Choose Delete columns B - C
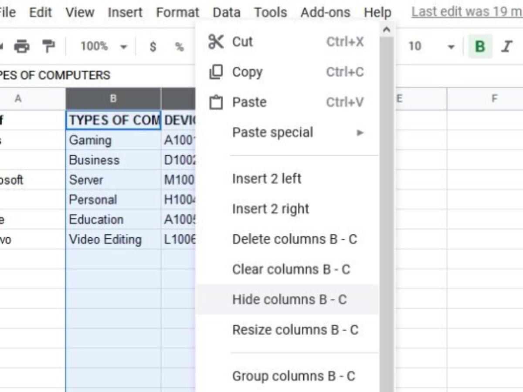Image resolution: width=523 pixels, height=392 pixels. (x=295, y=239)
